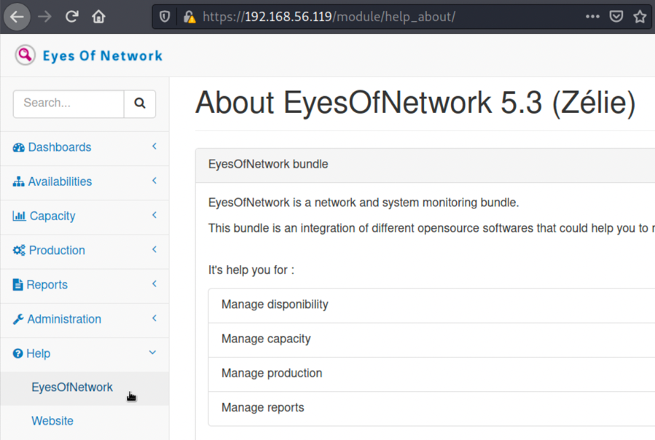Open tracking protection shield icon
Screen dimensions: 655x440
point(165,17)
